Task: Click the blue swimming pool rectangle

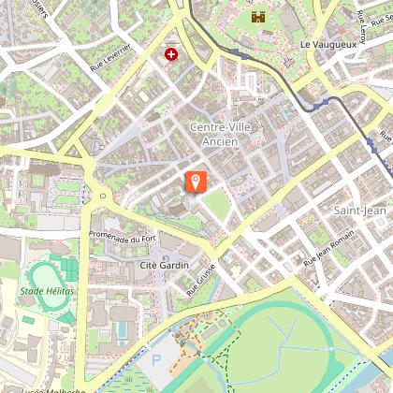Action: (123, 328)
